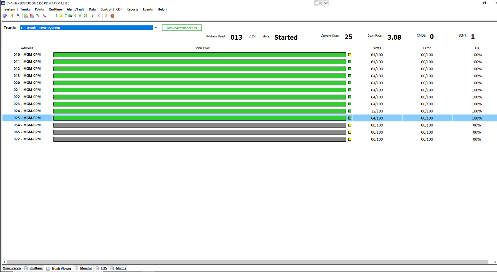
Task: Switch to the Monitor tab
Action: click(86, 268)
